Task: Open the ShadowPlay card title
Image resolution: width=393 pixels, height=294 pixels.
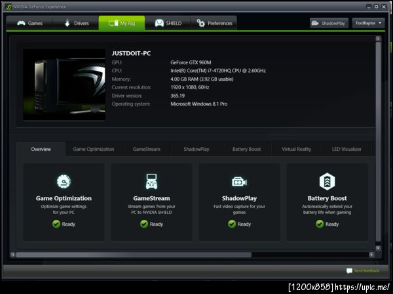Action: tap(239, 198)
